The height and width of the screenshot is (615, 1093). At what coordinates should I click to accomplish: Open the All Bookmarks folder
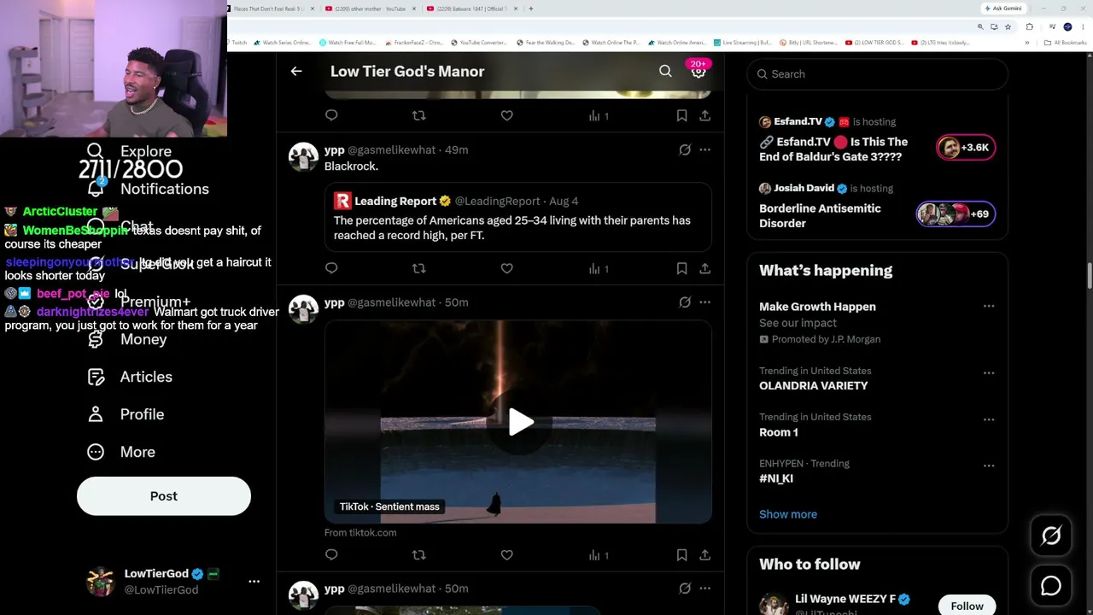coord(1067,43)
